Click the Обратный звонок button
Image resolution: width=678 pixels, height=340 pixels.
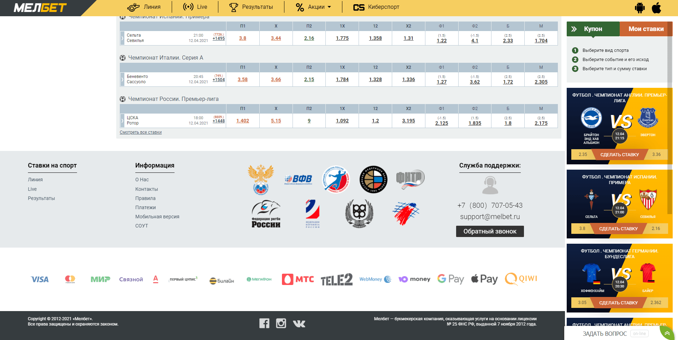pyautogui.click(x=490, y=231)
